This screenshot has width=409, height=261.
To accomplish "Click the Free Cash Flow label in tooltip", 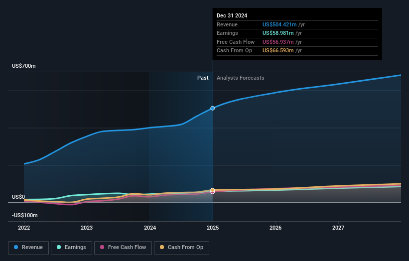I will point(236,42).
